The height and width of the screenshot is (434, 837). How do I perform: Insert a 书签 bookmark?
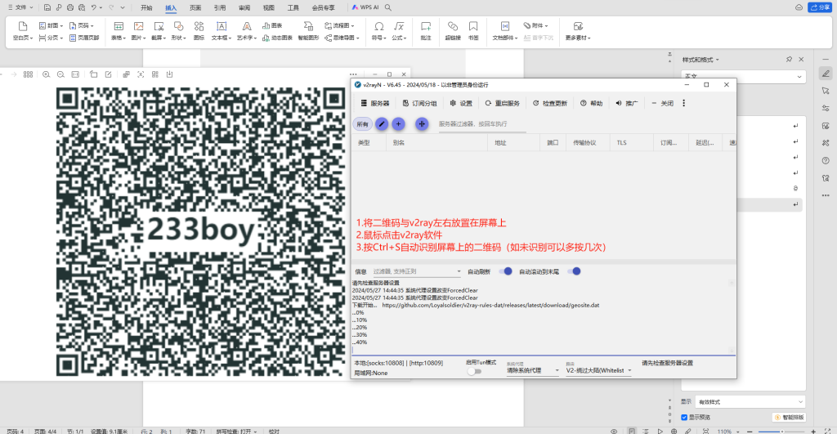click(473, 31)
